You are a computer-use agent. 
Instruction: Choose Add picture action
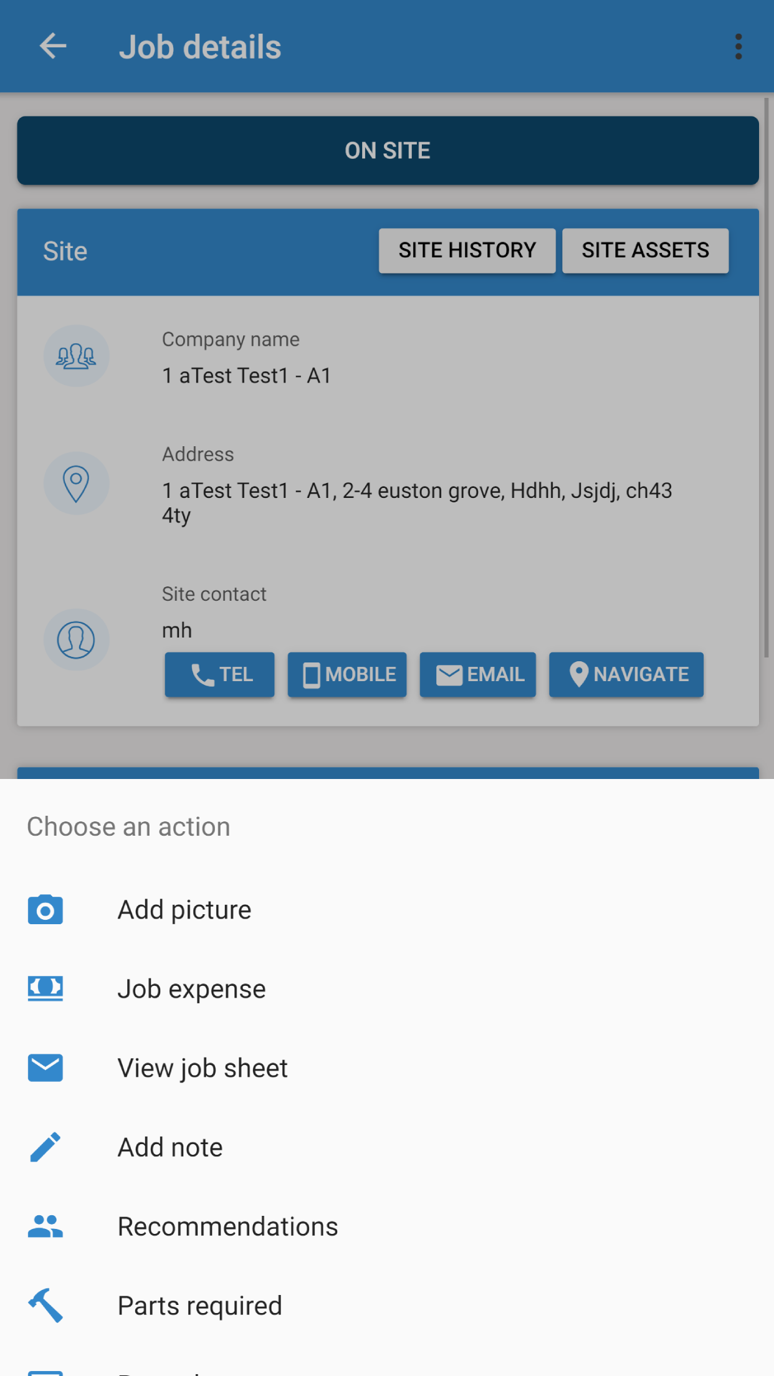184,910
